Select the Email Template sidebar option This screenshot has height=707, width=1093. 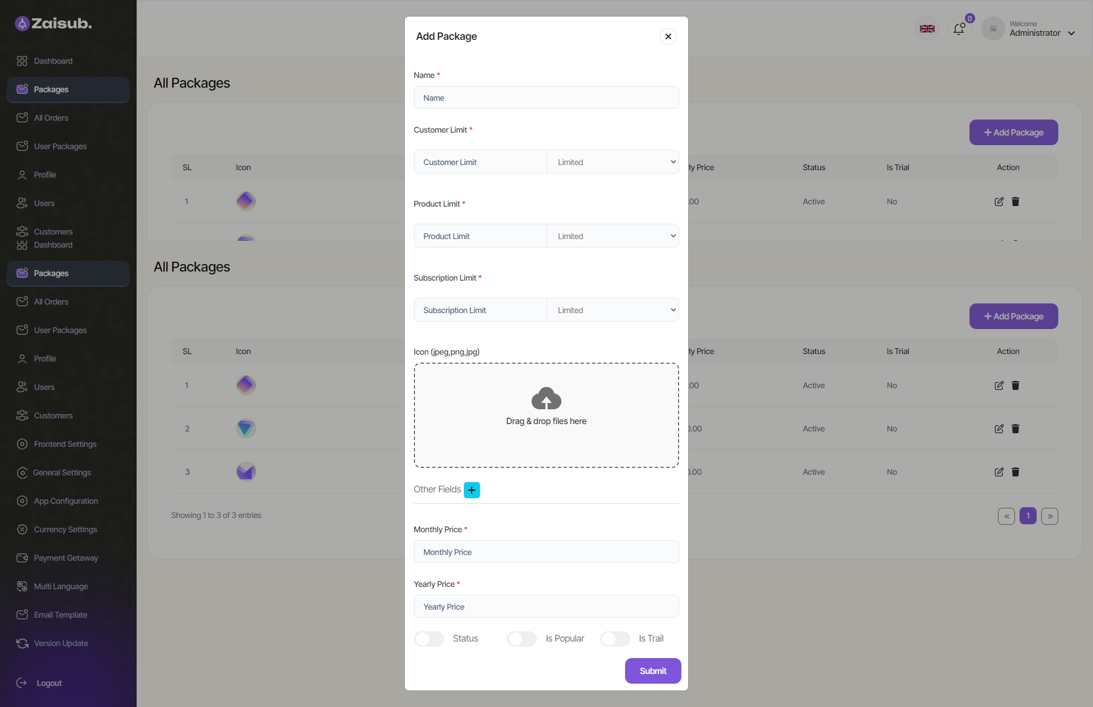click(x=60, y=615)
